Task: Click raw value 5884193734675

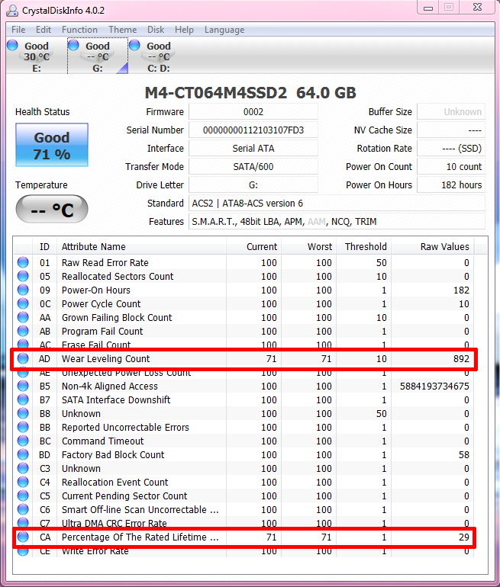Action: pos(434,386)
